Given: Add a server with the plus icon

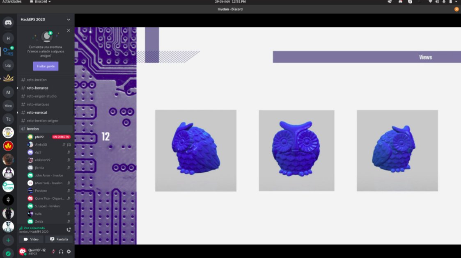Looking at the screenshot, I should [8, 240].
